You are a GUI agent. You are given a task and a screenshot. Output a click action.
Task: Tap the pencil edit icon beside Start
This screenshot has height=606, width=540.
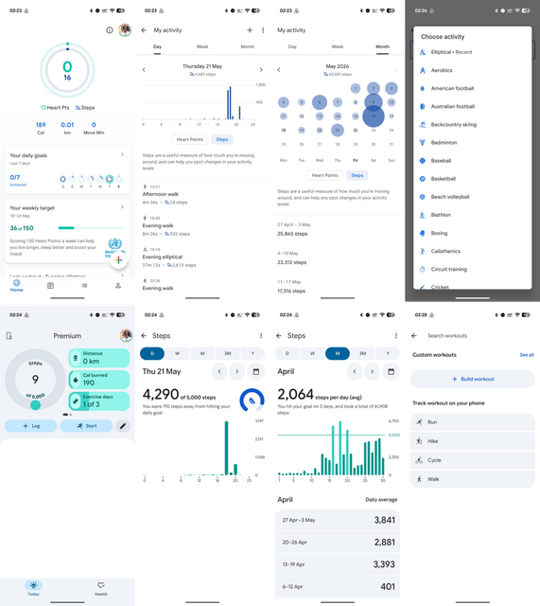123,426
